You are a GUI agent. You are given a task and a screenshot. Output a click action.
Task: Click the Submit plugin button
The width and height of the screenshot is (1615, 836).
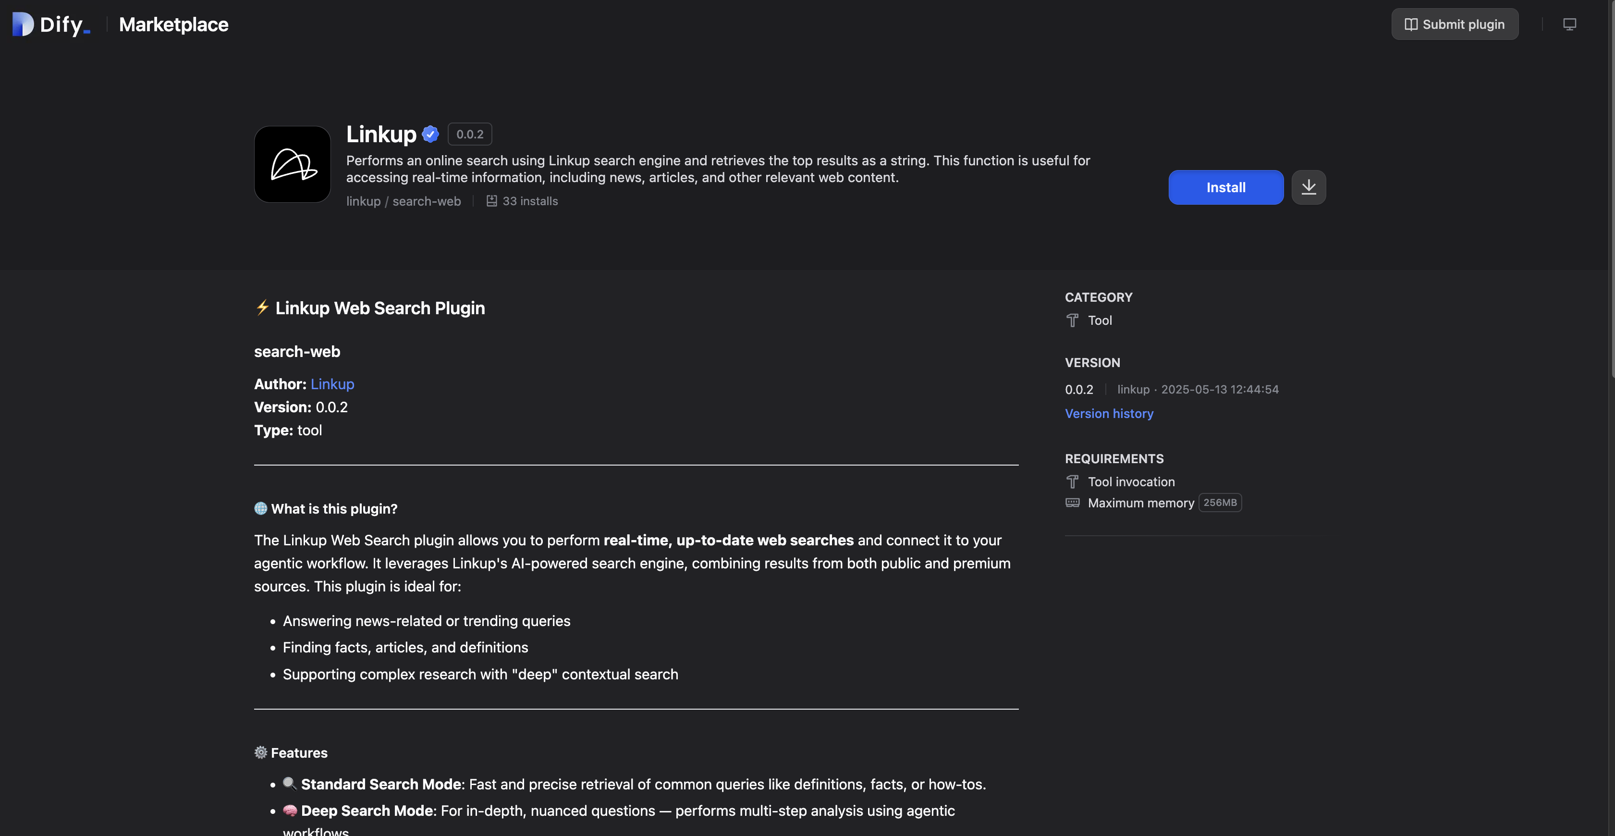pos(1455,24)
